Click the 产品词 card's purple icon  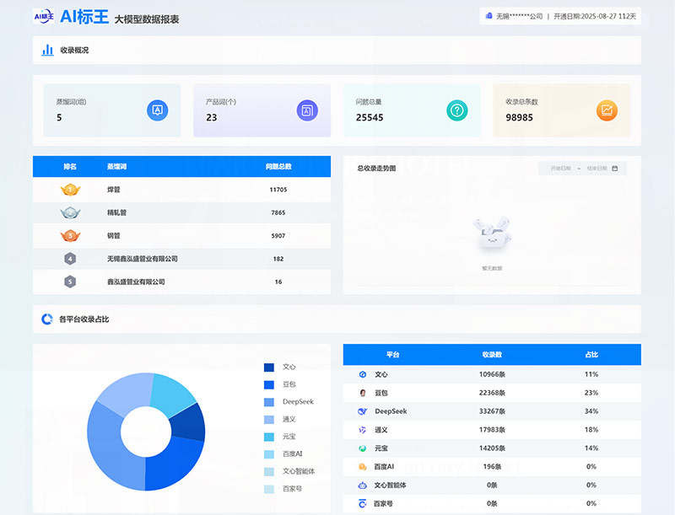click(307, 110)
